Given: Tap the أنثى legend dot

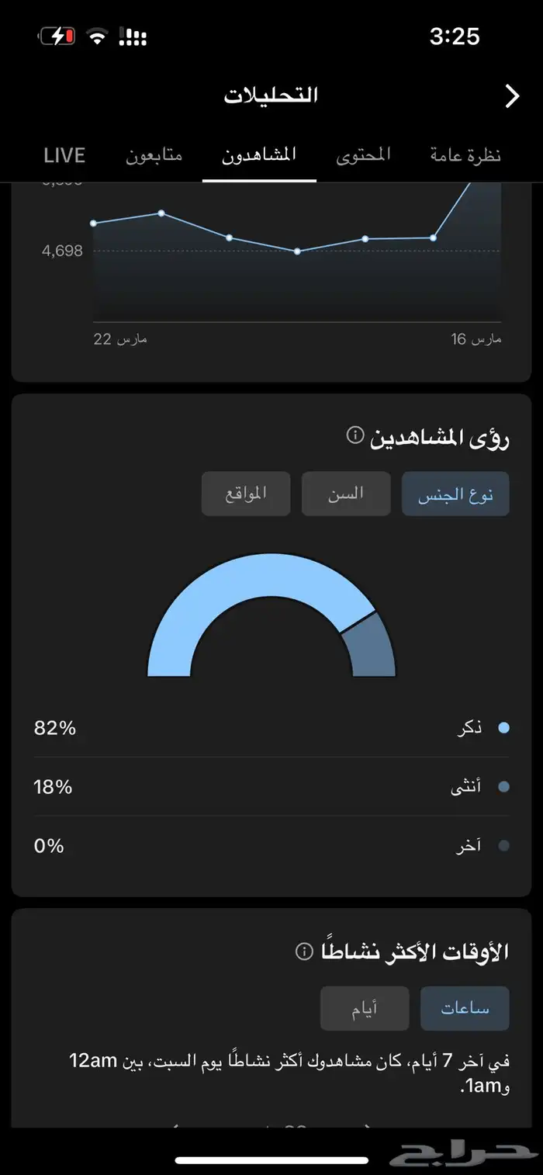Looking at the screenshot, I should click(503, 787).
